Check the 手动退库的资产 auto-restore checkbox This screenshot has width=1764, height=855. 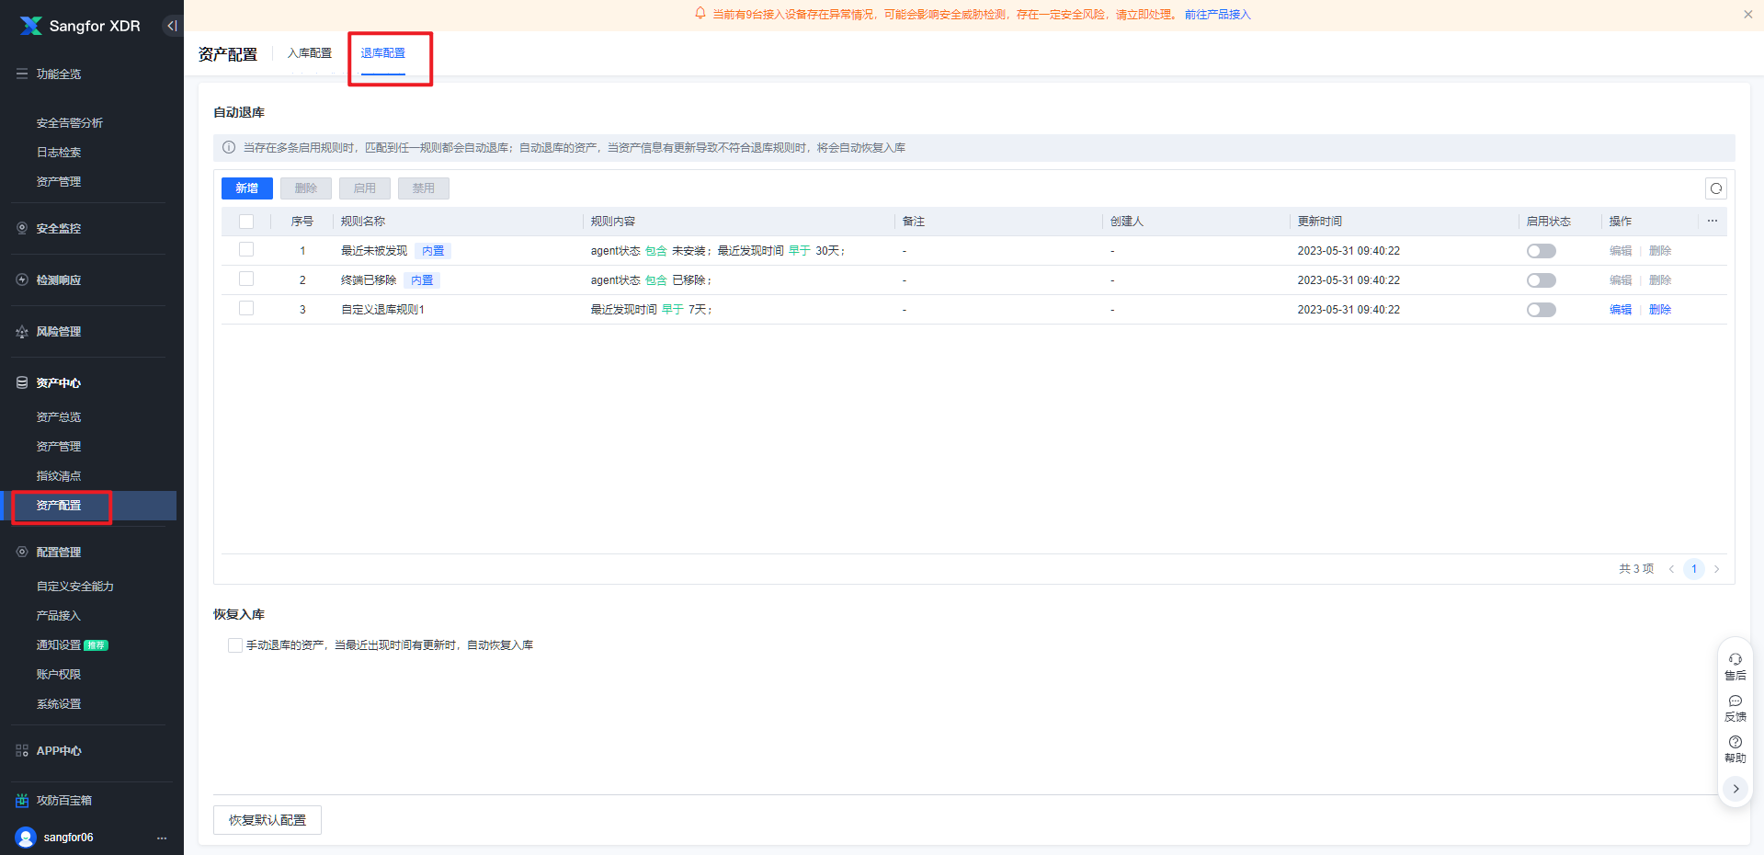(235, 645)
